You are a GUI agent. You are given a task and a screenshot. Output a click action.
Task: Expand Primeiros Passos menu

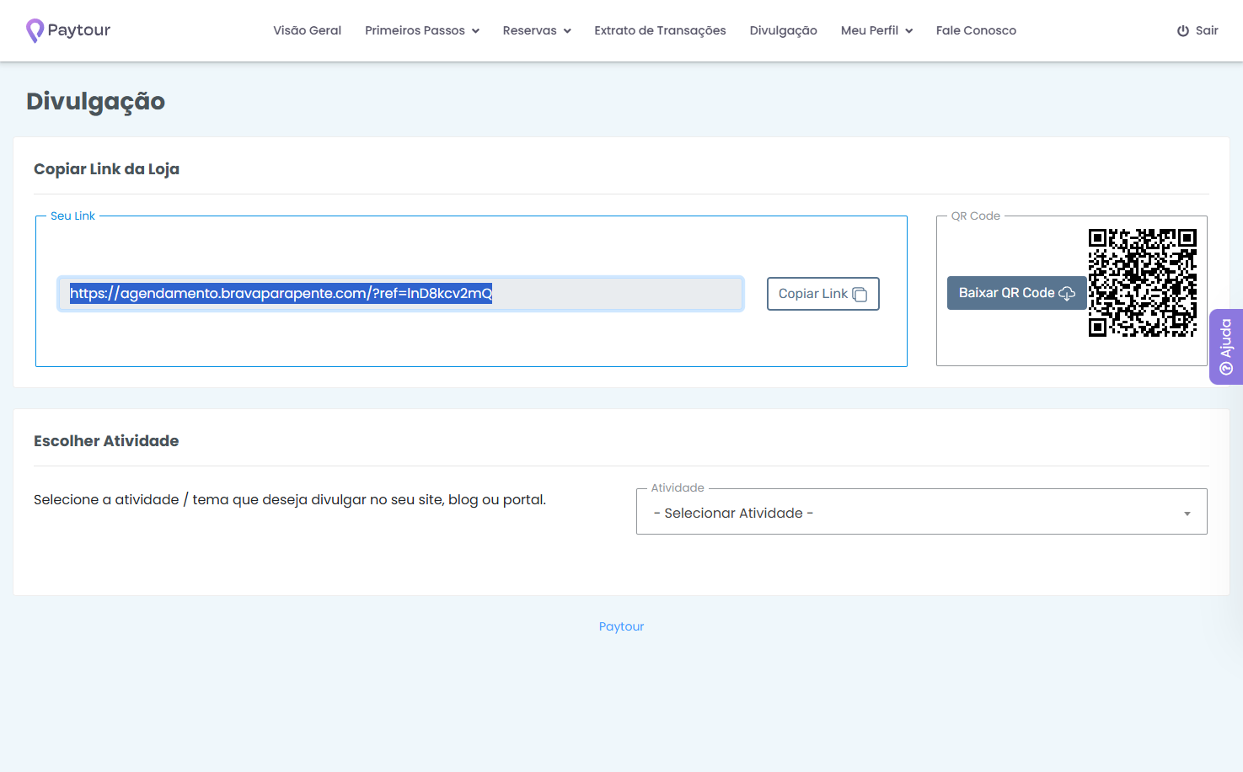422,30
